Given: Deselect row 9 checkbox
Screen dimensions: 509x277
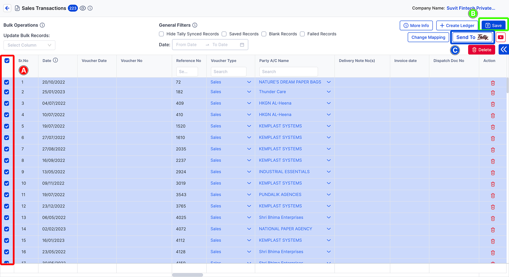Looking at the screenshot, I should [7, 172].
